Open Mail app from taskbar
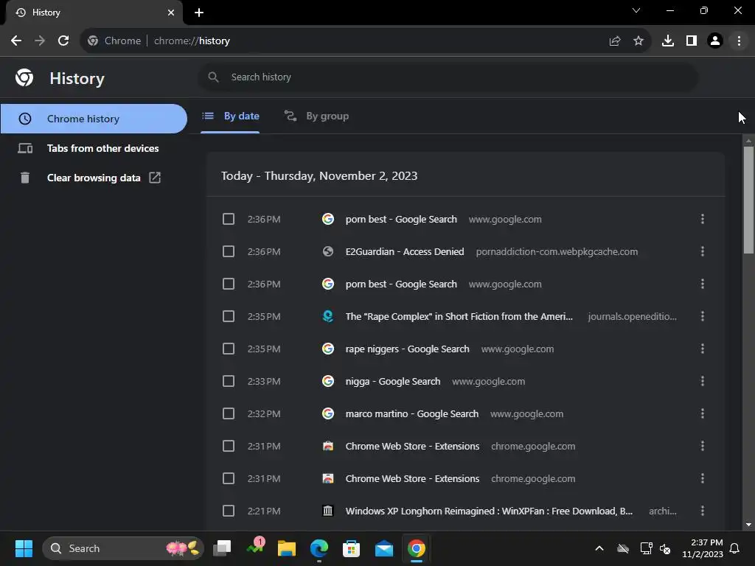This screenshot has height=566, width=755. click(383, 548)
